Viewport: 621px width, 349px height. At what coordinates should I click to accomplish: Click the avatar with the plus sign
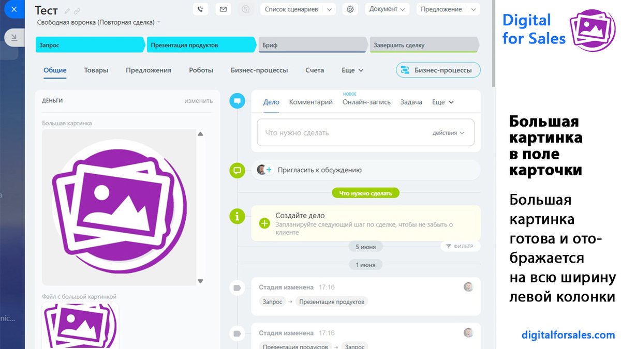pyautogui.click(x=264, y=170)
